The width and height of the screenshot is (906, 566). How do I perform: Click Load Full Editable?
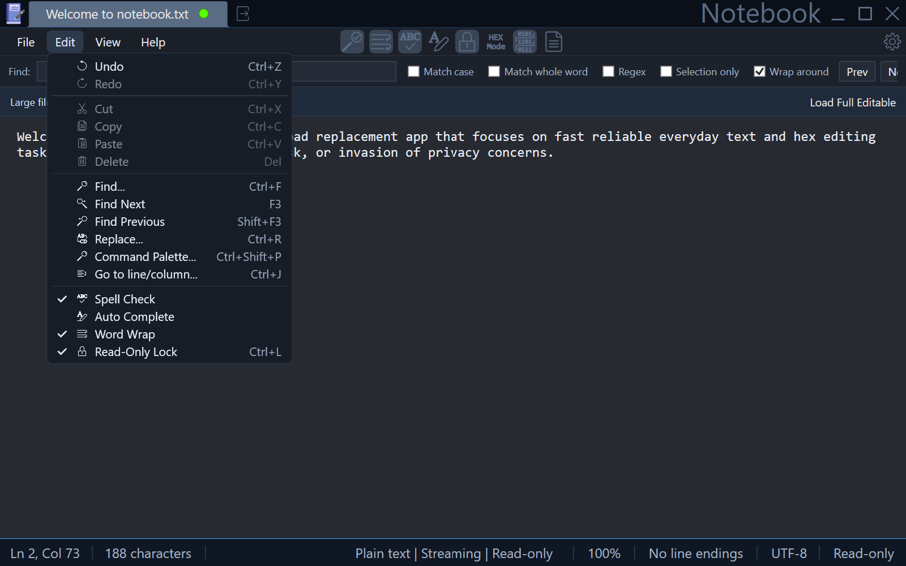tap(853, 102)
